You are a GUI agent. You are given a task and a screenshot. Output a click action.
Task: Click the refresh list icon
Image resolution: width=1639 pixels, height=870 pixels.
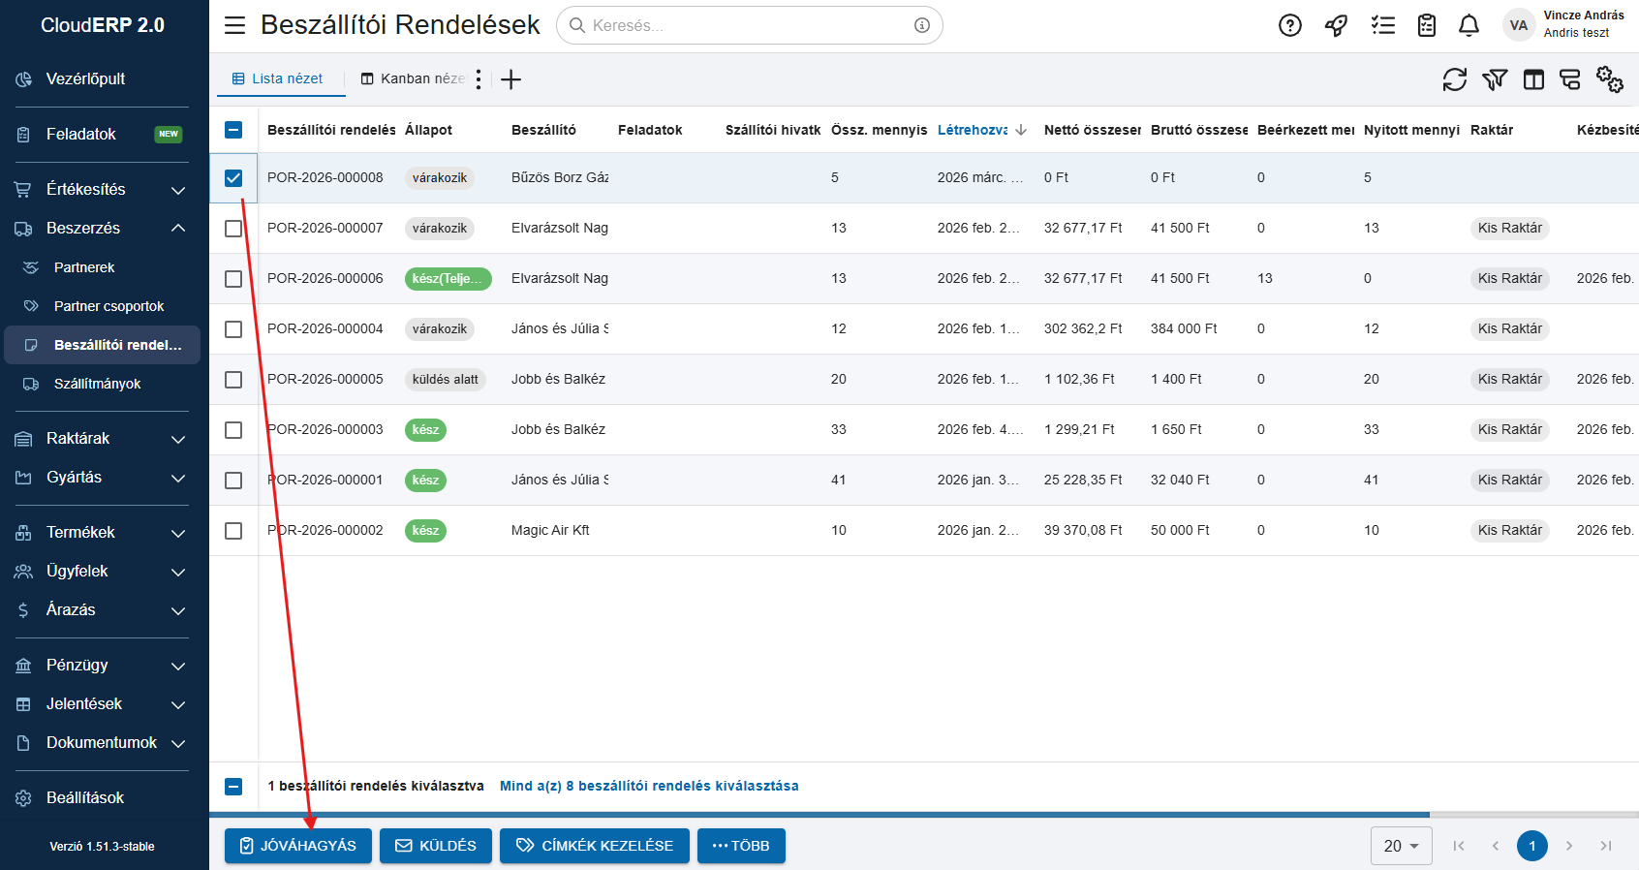pyautogui.click(x=1454, y=79)
